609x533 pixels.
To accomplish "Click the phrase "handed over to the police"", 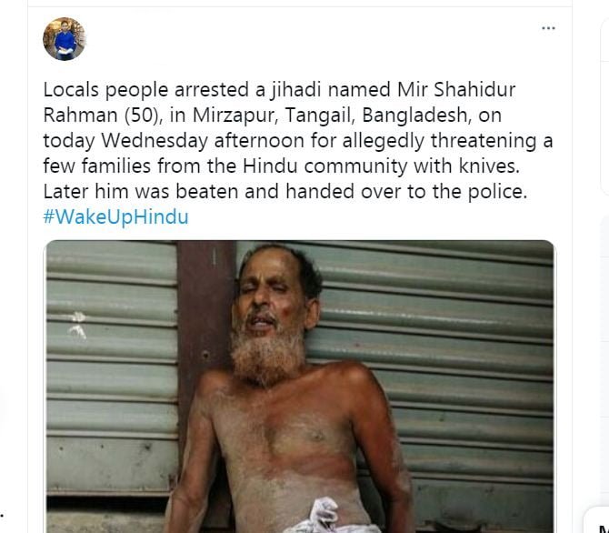I will 406,192.
